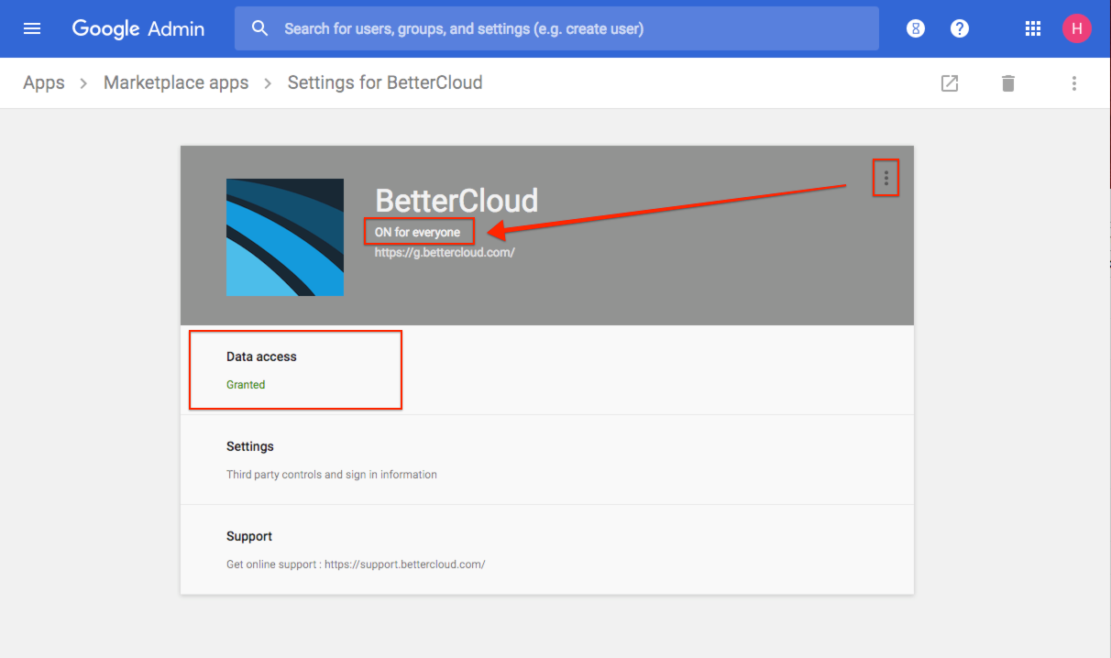Click the BetterCloud app logo thumbnail
Screen dimensions: 1111x658
coord(284,237)
